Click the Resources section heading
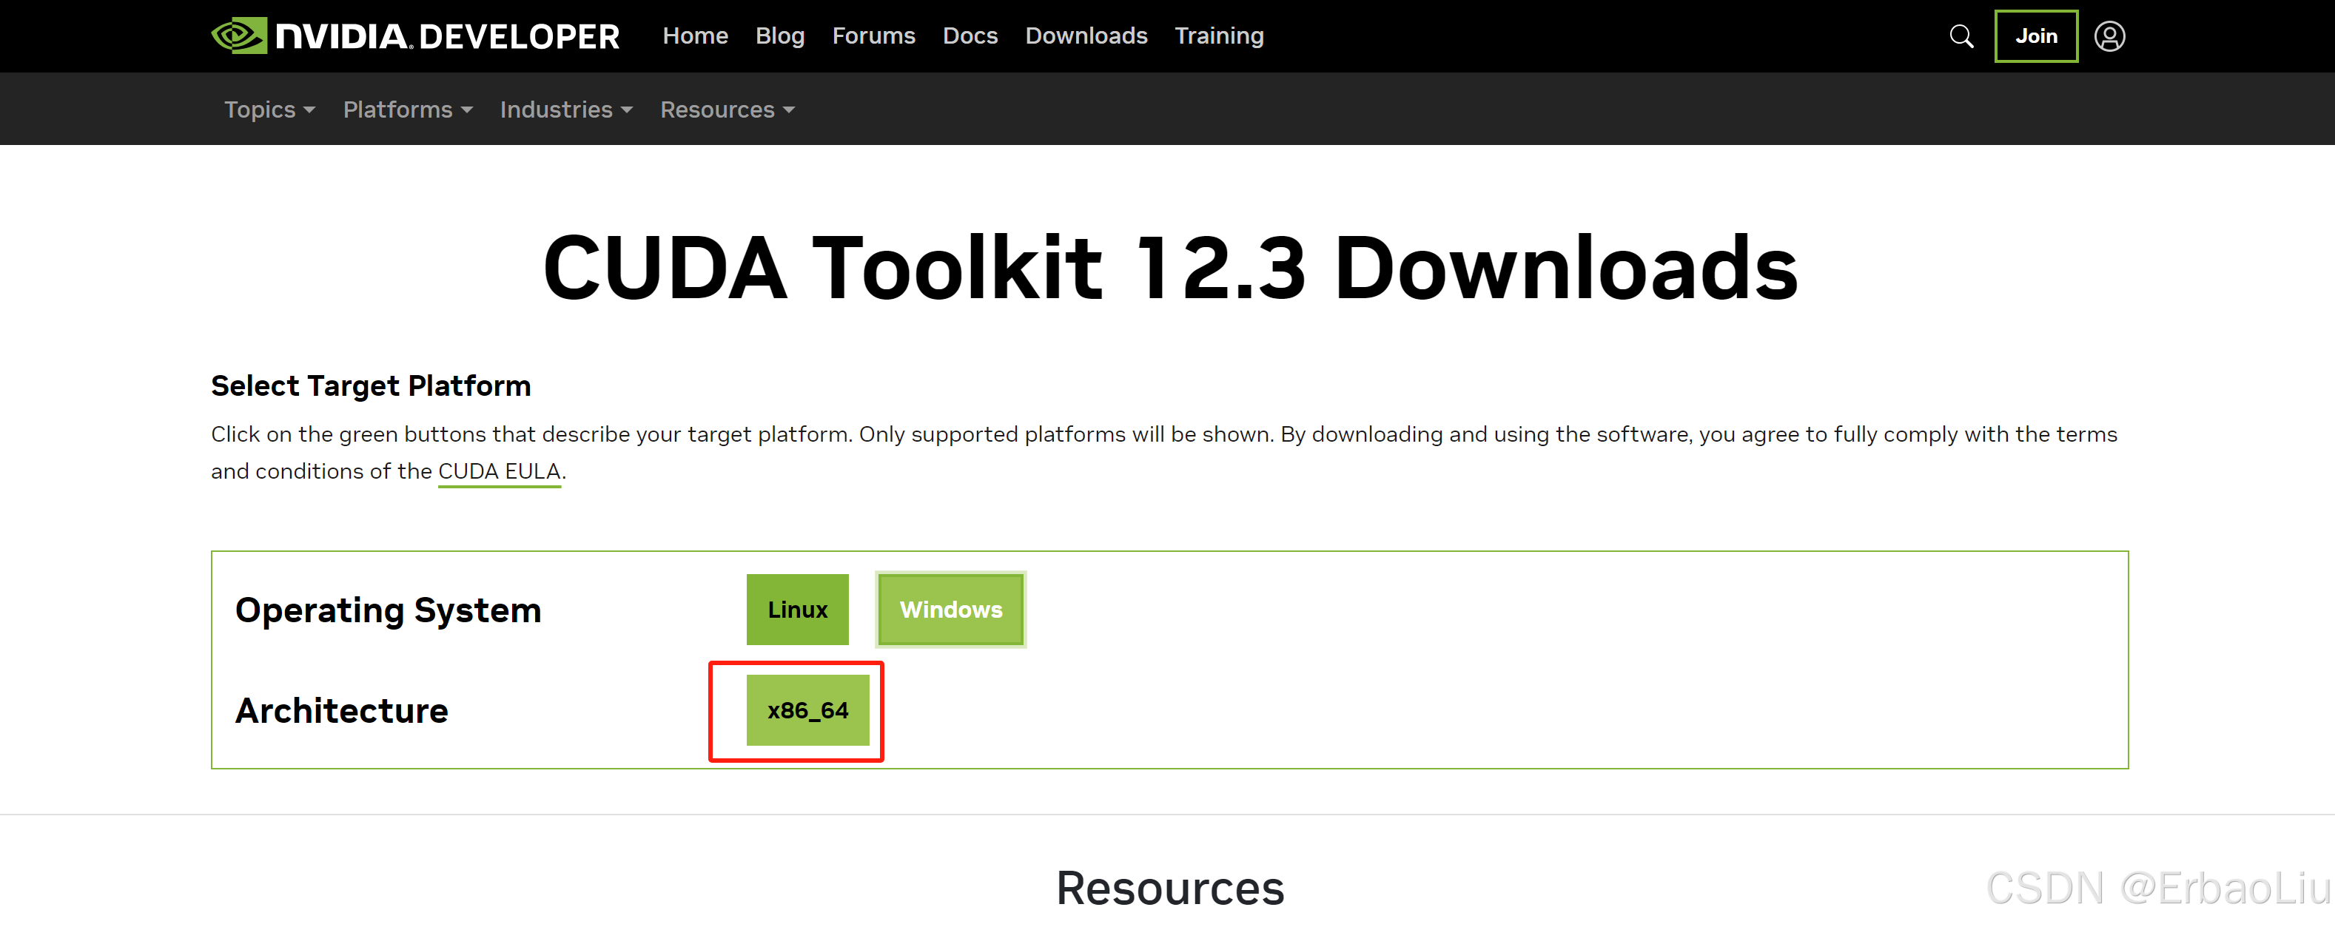 pos(1170,888)
